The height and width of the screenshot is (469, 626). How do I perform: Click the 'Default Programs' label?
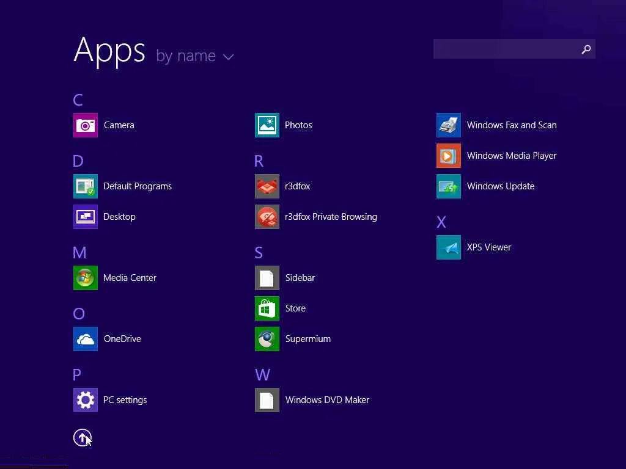(x=138, y=186)
